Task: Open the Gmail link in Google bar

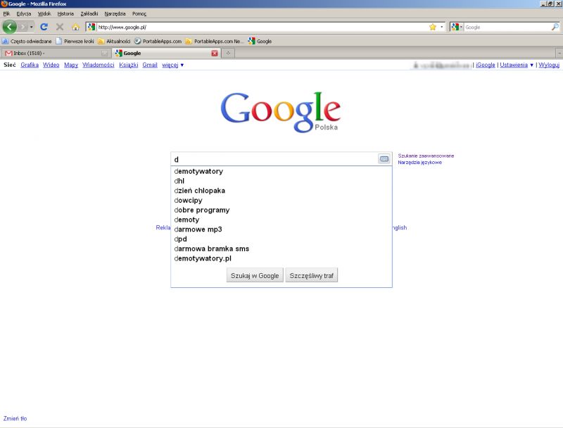Action: coord(150,65)
